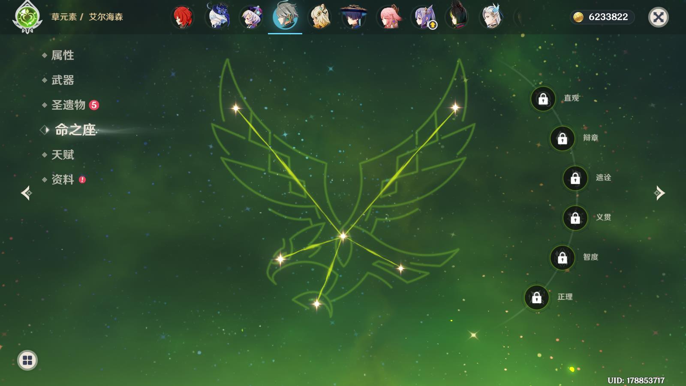Screen dimensions: 686x386
Task: Select the white-haired, blue-horned portrait
Action: (x=491, y=17)
